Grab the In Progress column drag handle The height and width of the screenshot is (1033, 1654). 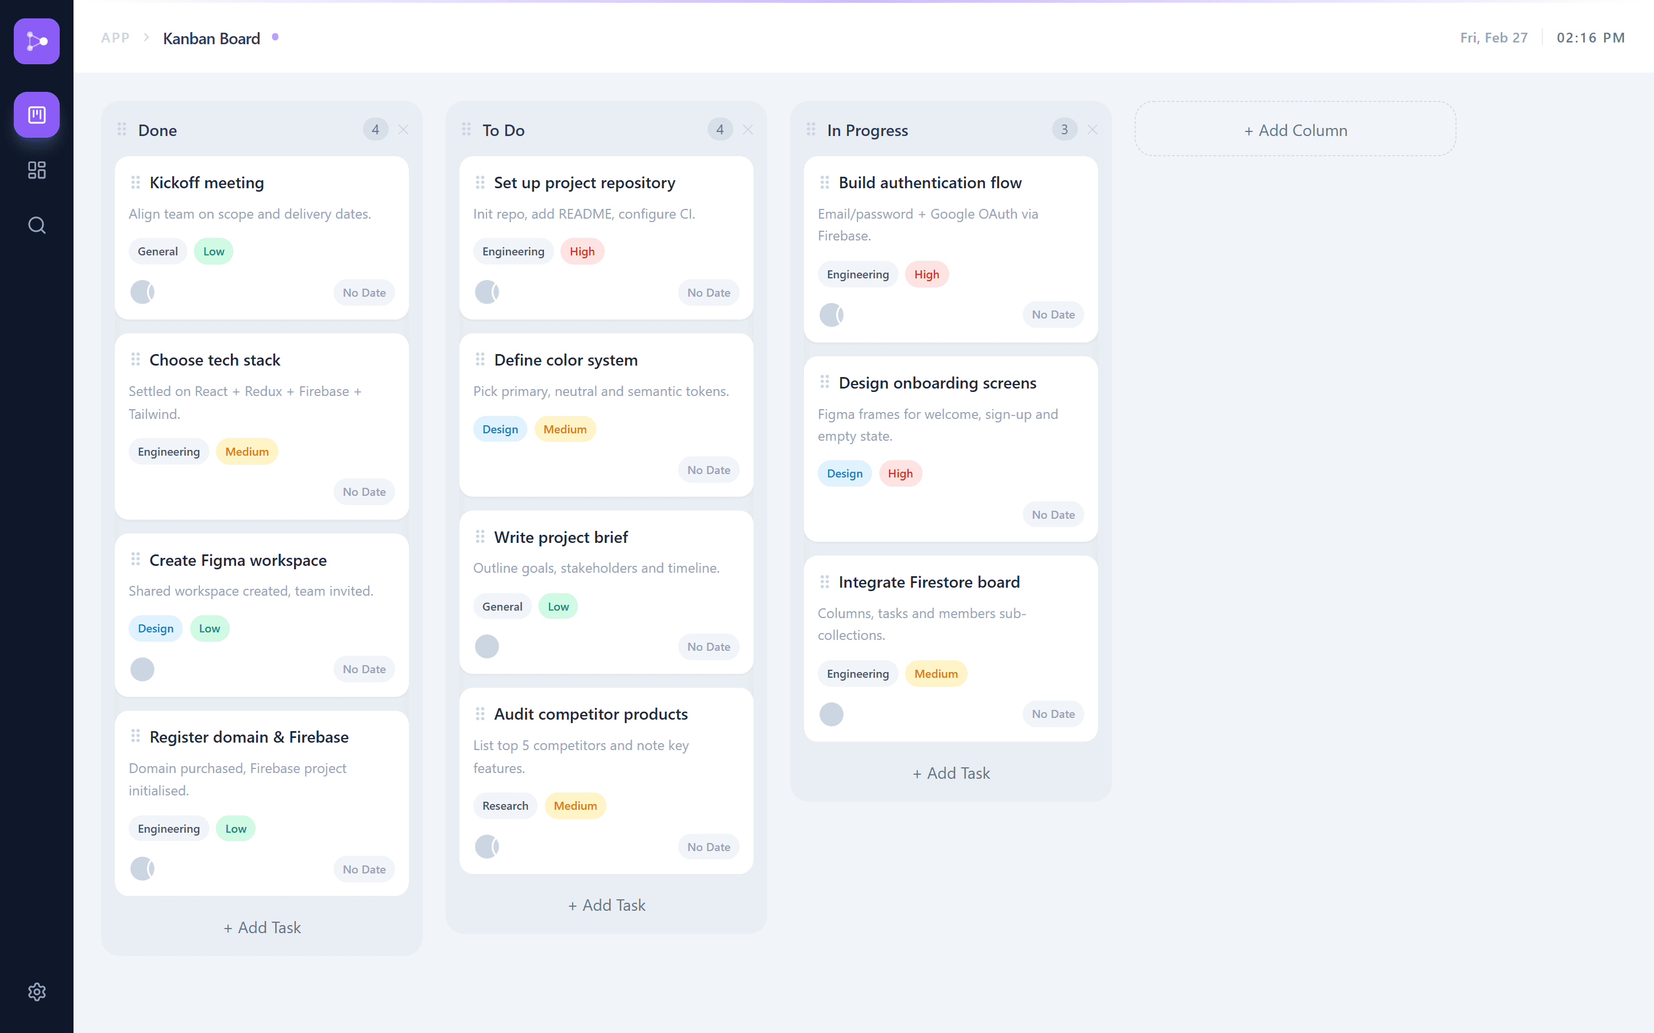(x=810, y=129)
